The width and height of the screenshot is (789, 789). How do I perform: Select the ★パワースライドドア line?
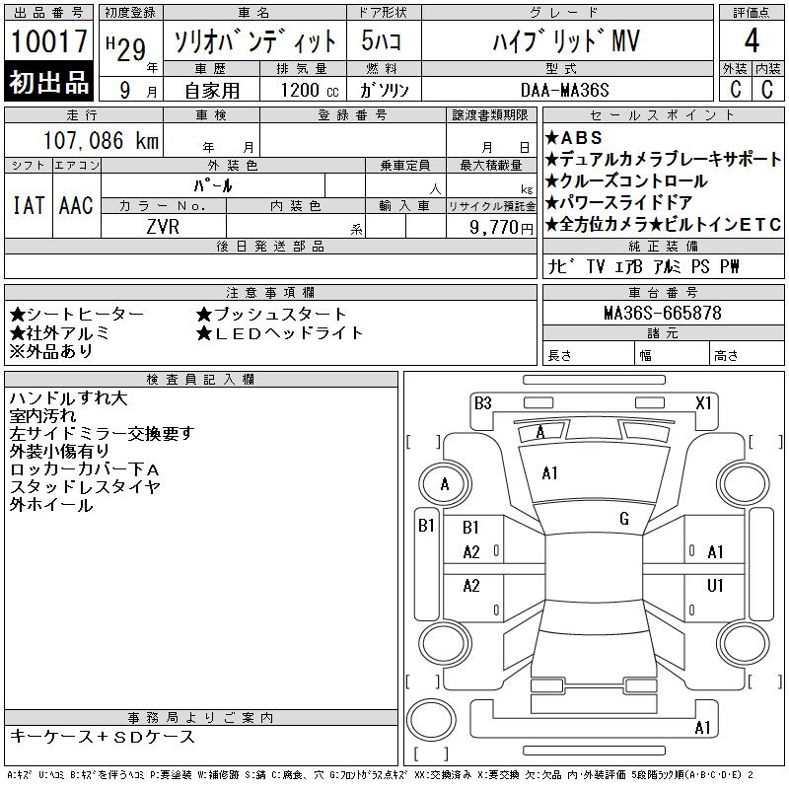tap(619, 202)
